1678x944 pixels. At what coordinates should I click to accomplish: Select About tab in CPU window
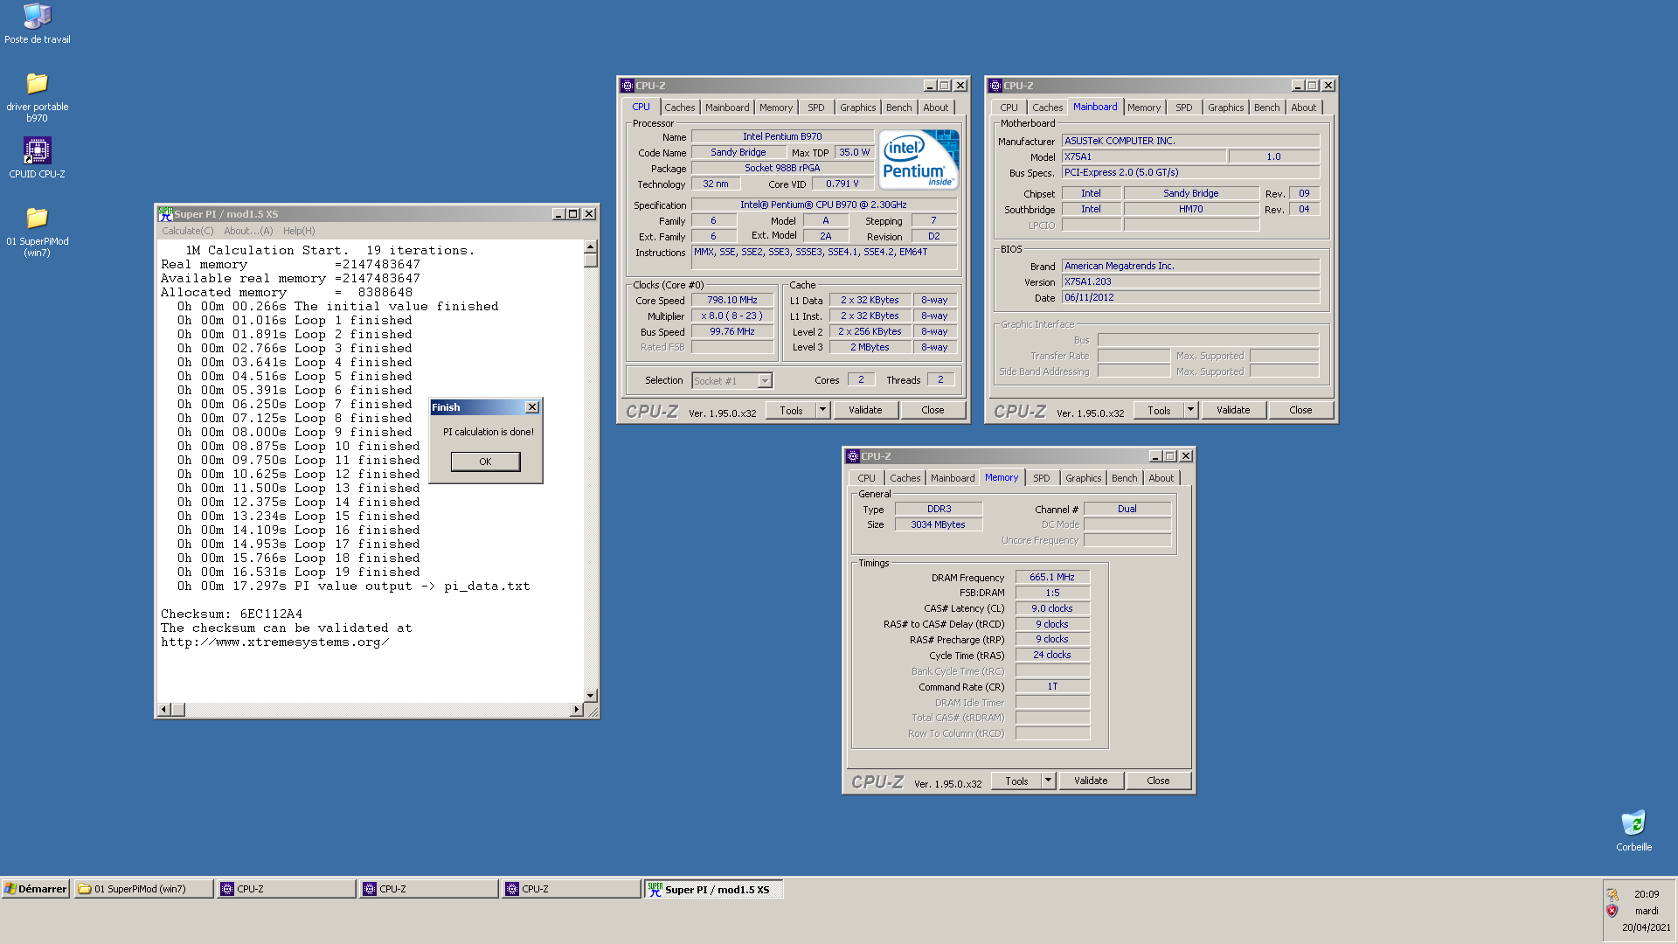[x=935, y=108]
